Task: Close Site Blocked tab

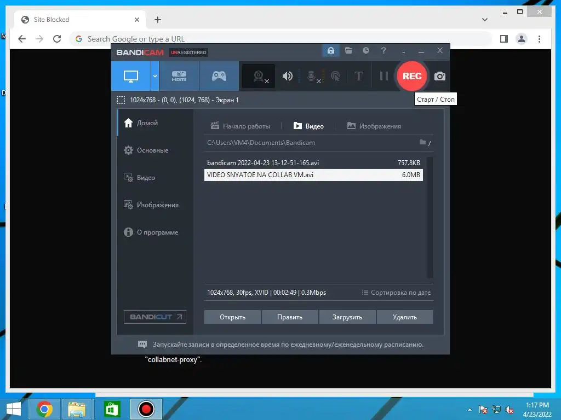Action: [x=136, y=20]
